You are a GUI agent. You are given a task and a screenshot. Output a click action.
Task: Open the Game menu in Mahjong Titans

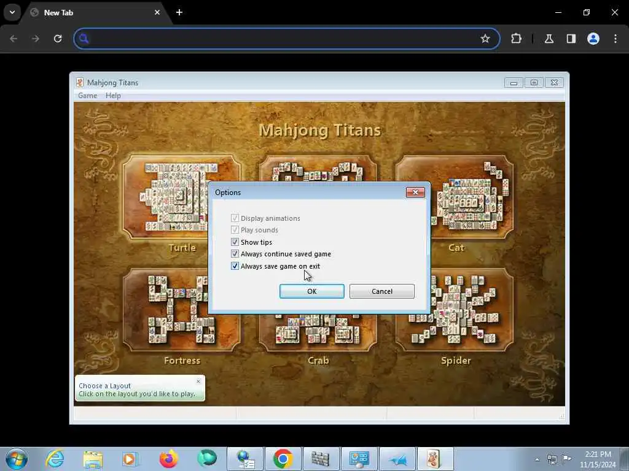click(87, 95)
